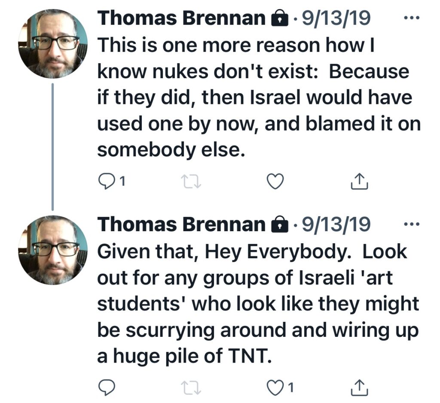
Task: Share the tweet about wiring up TNT
Action: tap(360, 388)
